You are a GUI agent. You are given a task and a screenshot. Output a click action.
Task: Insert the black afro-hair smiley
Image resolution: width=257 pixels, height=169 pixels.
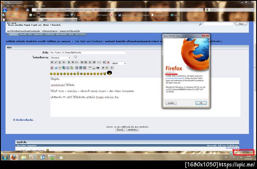click(109, 73)
